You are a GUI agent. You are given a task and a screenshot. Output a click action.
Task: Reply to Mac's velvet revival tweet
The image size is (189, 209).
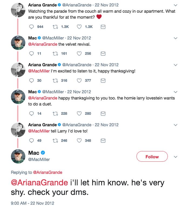[x=32, y=54]
